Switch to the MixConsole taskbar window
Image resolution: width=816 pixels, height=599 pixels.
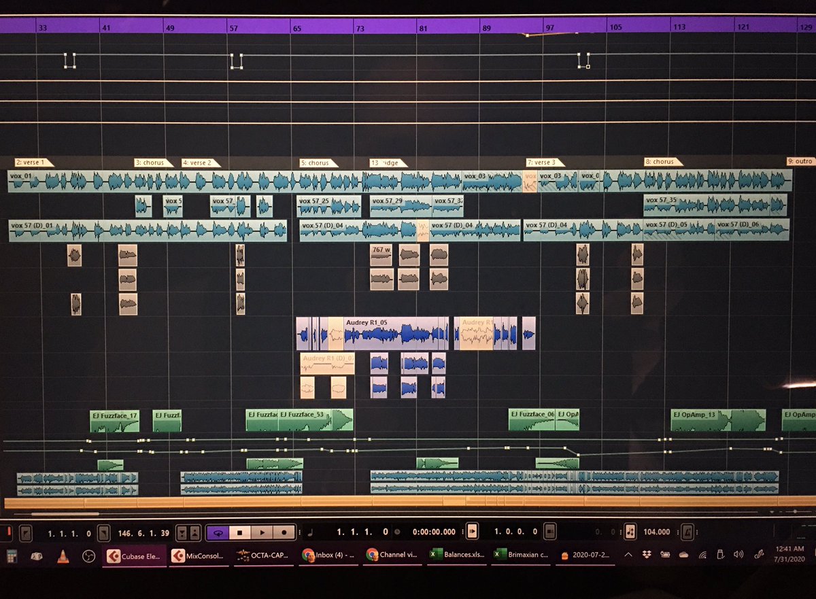[199, 555]
